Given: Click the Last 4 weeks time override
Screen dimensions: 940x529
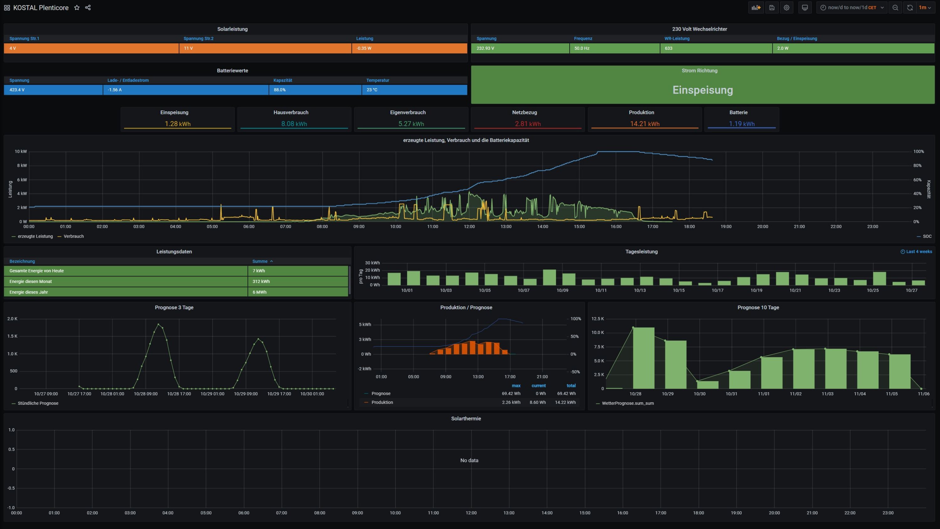Looking at the screenshot, I should (916, 252).
